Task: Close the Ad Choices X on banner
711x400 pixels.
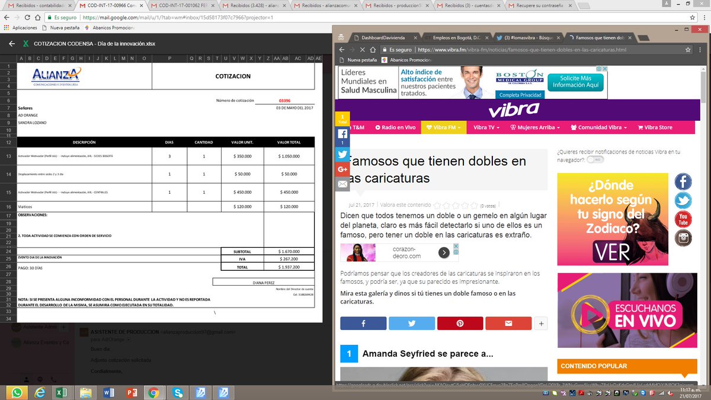Action: coord(604,69)
